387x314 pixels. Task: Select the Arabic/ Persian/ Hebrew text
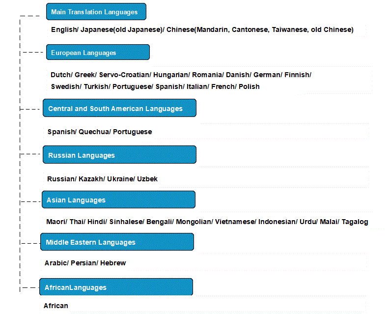[x=85, y=263]
